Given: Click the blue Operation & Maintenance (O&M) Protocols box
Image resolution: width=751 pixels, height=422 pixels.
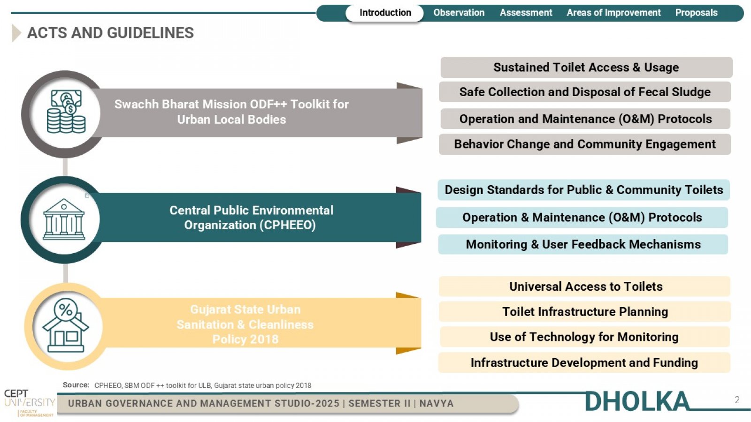Looking at the screenshot, I should 582,218.
